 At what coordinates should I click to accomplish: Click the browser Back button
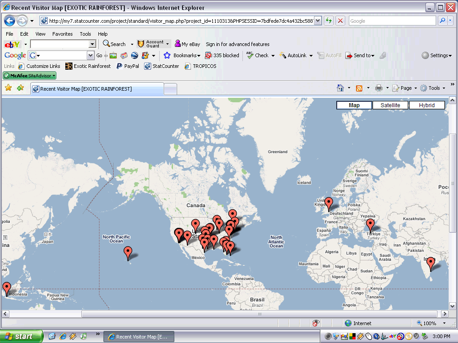10,21
